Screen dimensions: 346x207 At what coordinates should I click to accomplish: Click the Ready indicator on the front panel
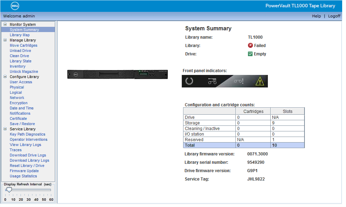[x=190, y=81]
